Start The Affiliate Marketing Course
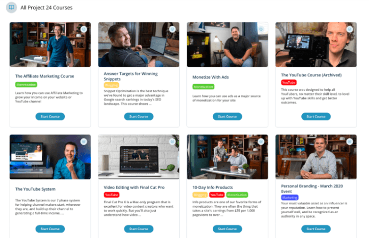Image resolution: width=369 pixels, height=238 pixels. (50, 116)
